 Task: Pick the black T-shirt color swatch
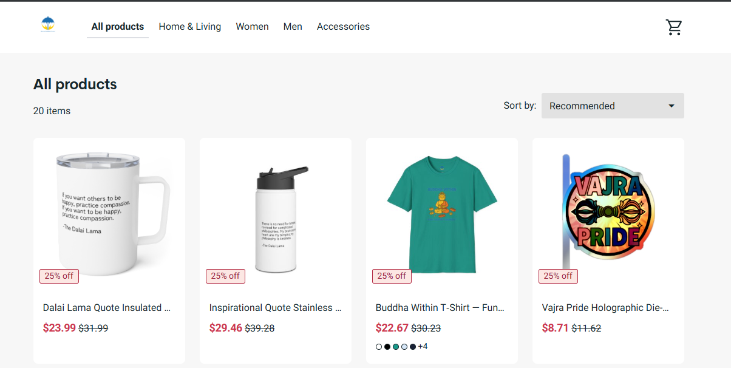click(x=387, y=347)
